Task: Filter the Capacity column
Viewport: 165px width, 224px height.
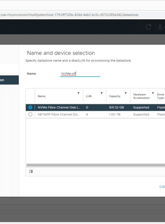Action: [126, 93]
